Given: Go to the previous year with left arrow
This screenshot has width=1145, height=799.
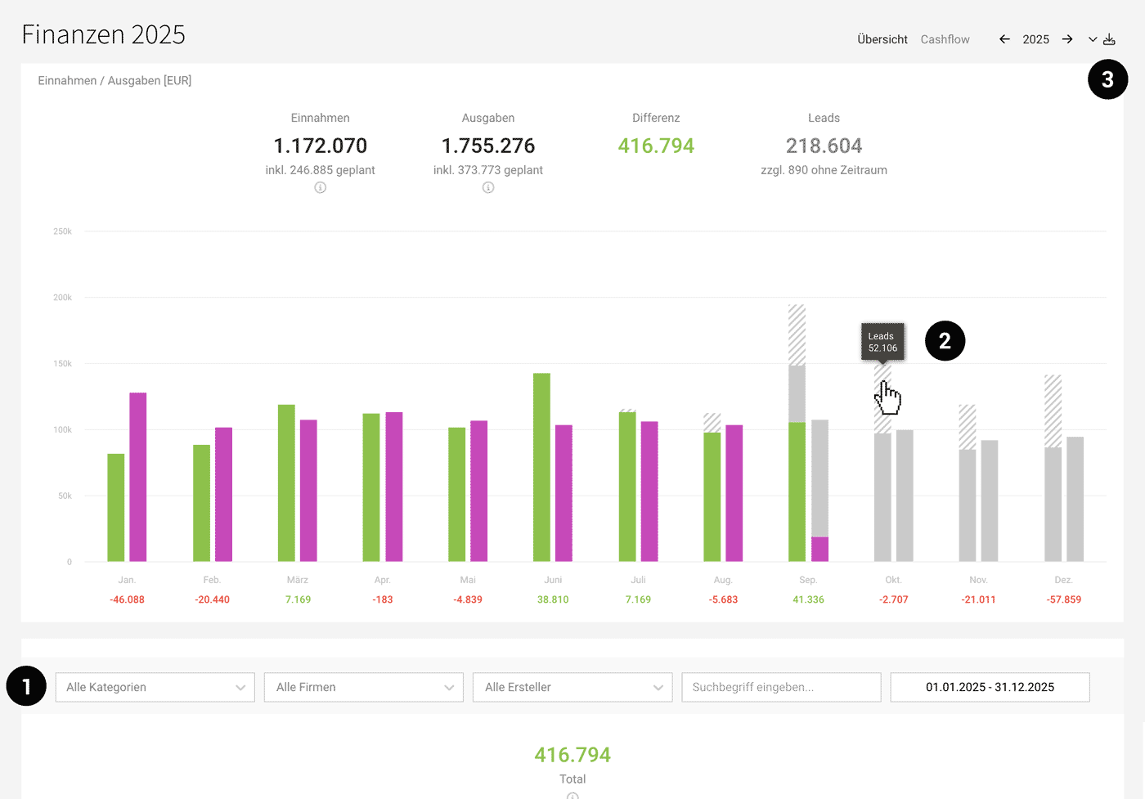Looking at the screenshot, I should click(x=1004, y=39).
